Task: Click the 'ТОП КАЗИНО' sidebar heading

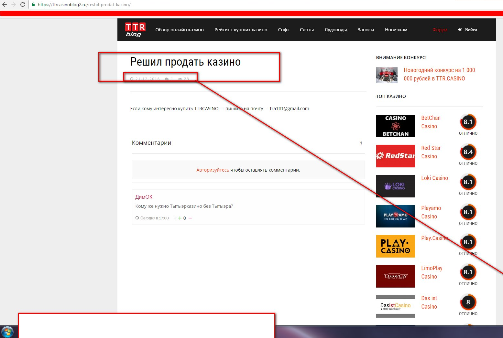Action: 391,96
